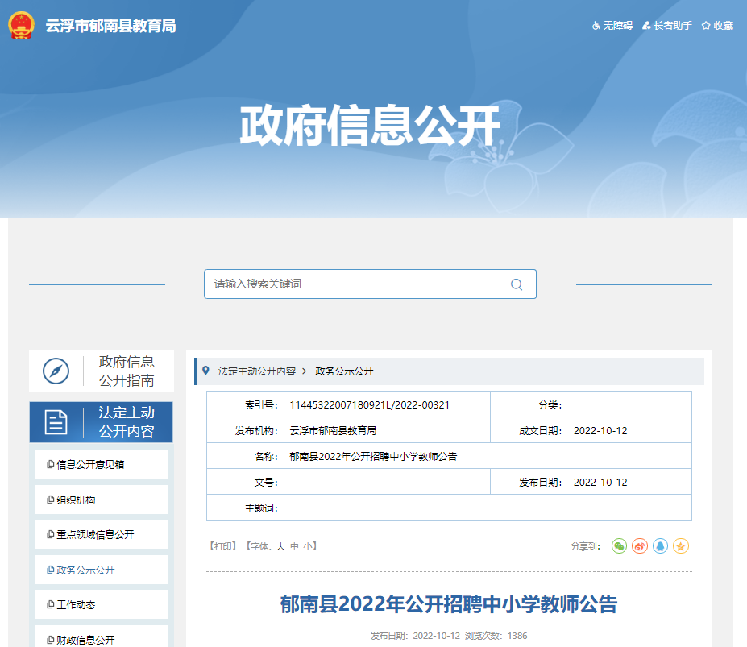This screenshot has width=747, height=647.
Task: Set font size to 中
Action: tap(295, 546)
